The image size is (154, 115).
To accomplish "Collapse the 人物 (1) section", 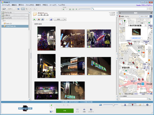I will point(3,15).
